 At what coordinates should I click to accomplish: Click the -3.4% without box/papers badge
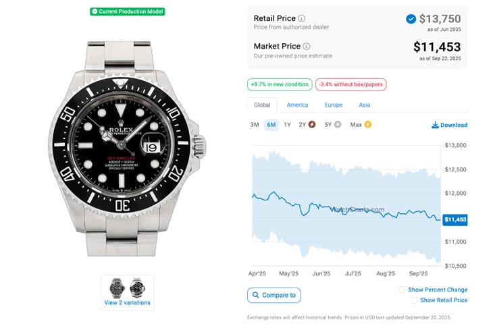(x=351, y=84)
